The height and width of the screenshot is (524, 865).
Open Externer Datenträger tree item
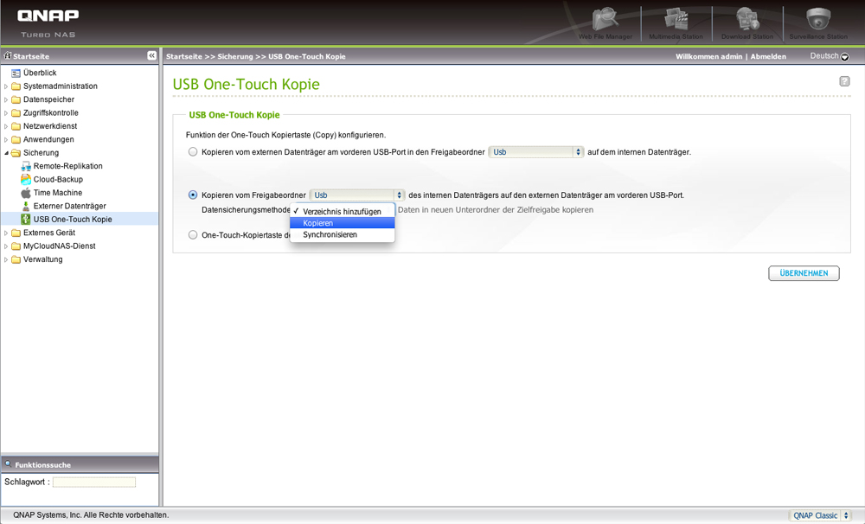[69, 206]
